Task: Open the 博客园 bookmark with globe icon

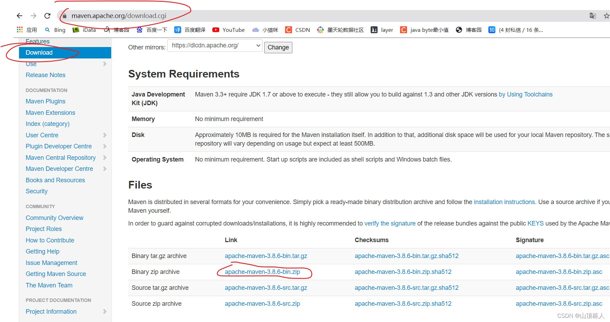Action: 469,30
